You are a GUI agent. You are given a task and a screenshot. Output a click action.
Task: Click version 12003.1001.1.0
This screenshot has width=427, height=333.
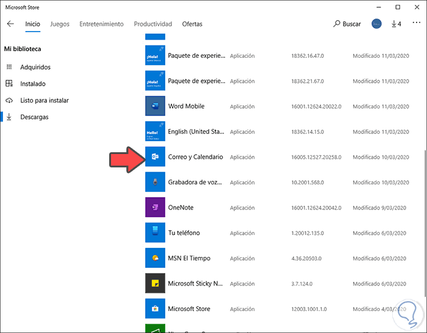pos(309,309)
